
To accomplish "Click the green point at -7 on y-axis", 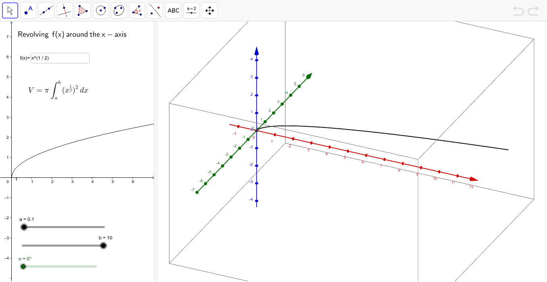I will coord(197,192).
